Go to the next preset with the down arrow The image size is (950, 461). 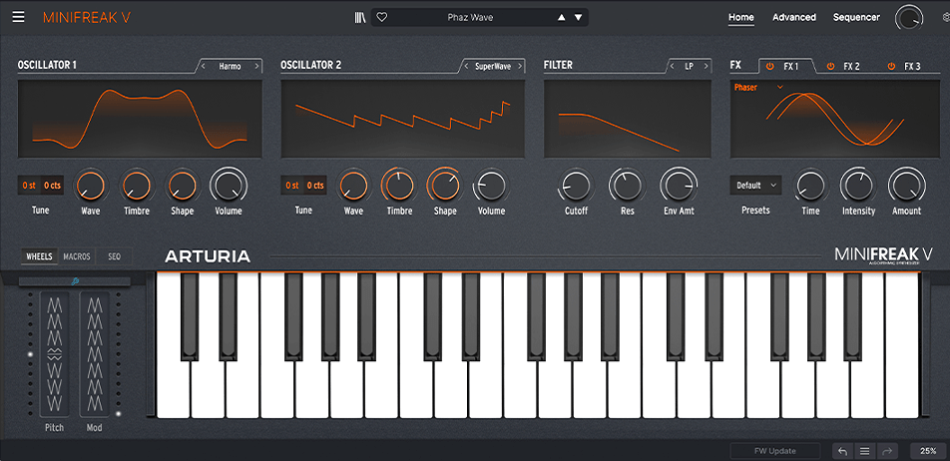click(578, 18)
